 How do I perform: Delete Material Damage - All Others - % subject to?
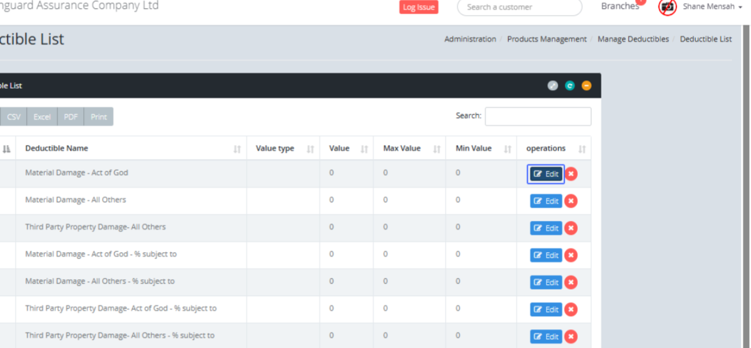(571, 282)
